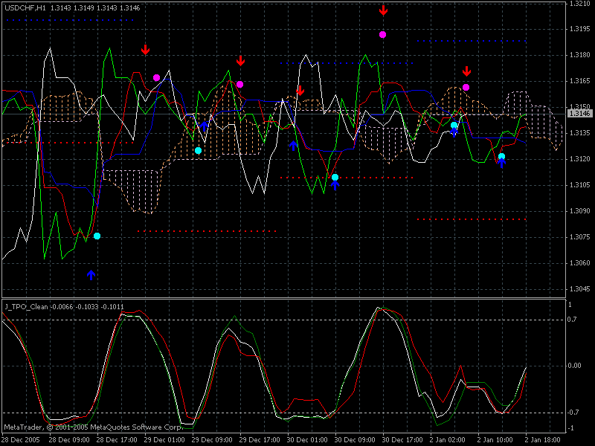Click the 1.3045 price axis label
Screen dimensions: 595x446
tap(580, 289)
